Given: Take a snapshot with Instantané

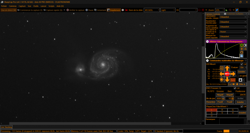Looking at the screenshot, I should click(100, 10).
